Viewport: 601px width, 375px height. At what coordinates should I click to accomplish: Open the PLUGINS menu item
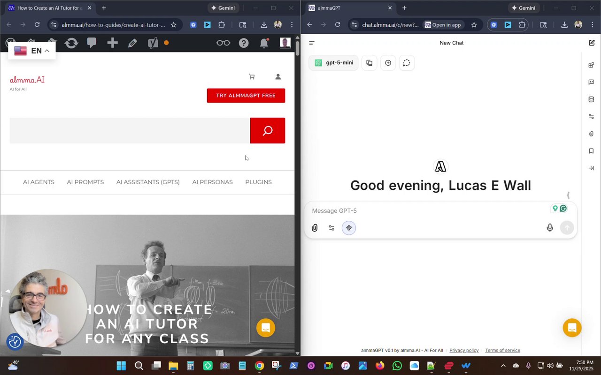point(258,182)
